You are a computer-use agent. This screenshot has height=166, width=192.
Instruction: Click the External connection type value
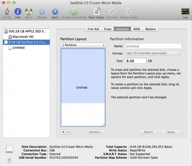(x=55, y=154)
